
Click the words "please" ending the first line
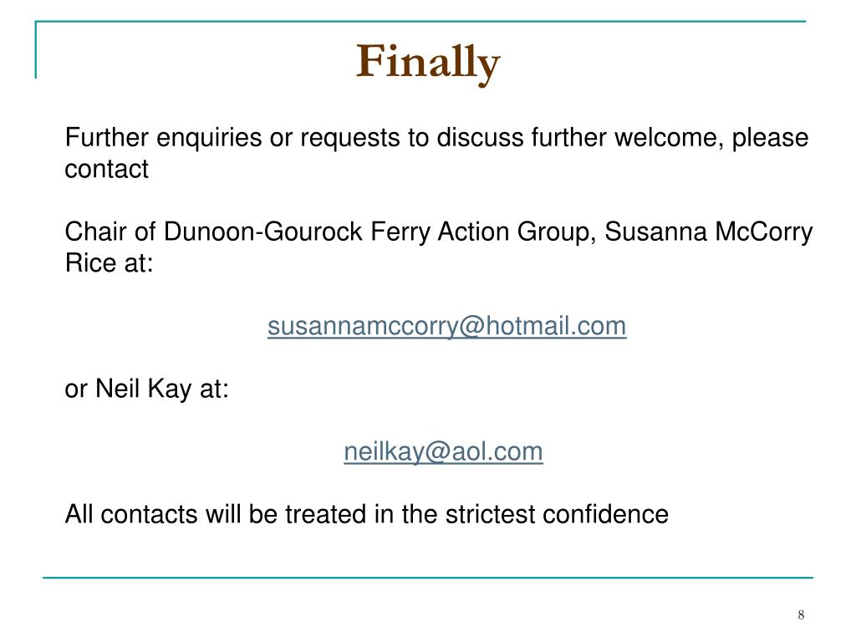(x=770, y=139)
